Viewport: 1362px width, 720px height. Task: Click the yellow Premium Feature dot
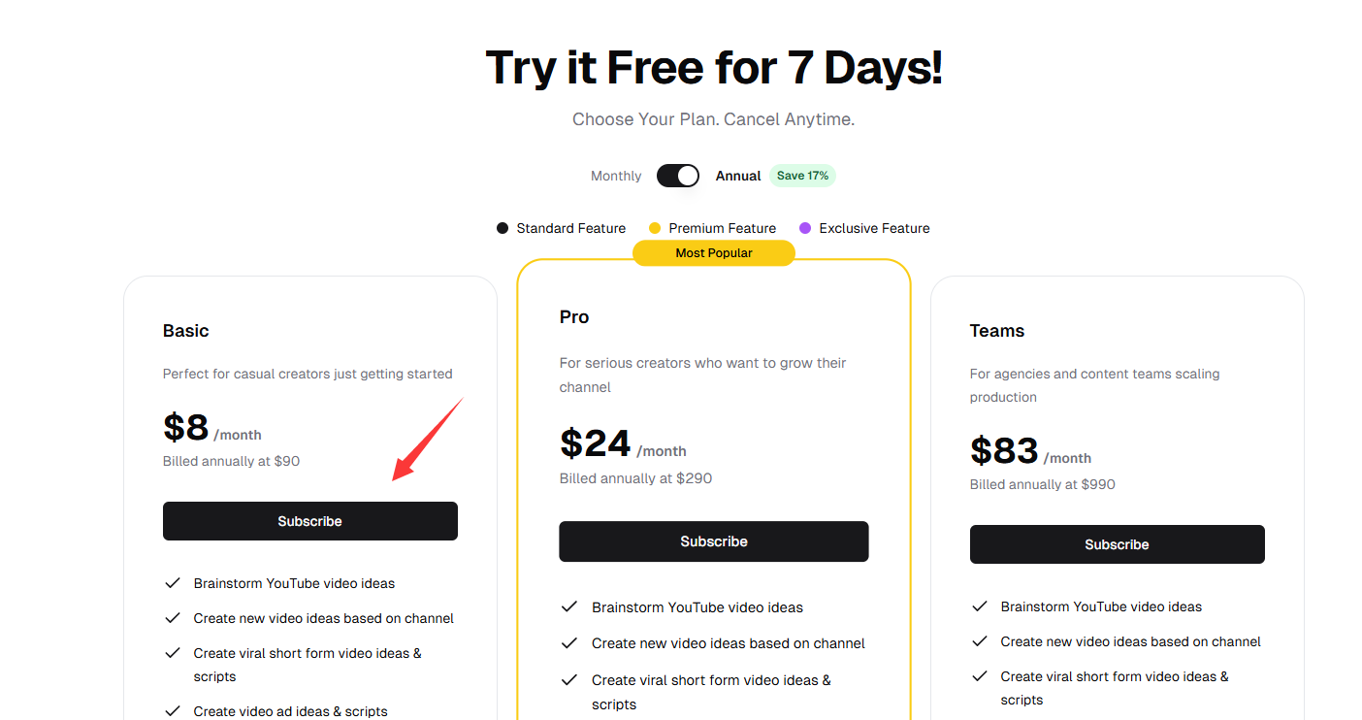click(x=655, y=228)
